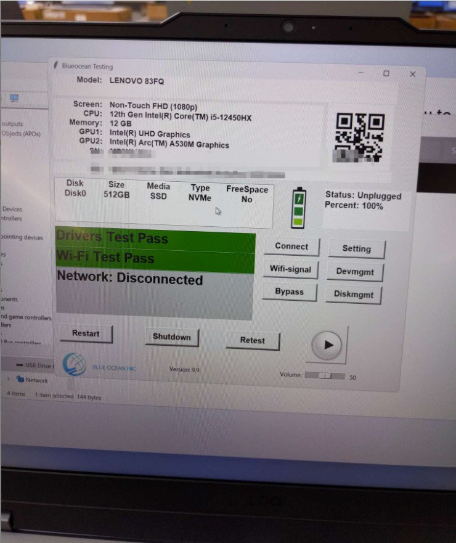Select Objects (APOs) entry in background window
Image resolution: width=456 pixels, height=543 pixels.
point(21,134)
